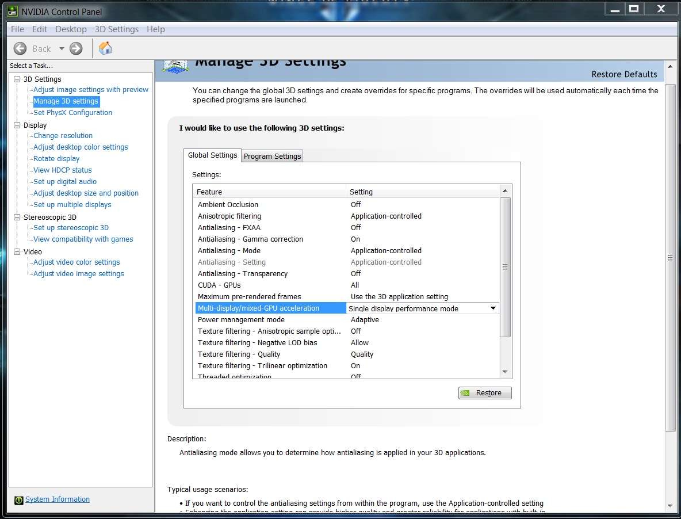Open the Help menu
This screenshot has height=519, width=681.
(x=155, y=29)
